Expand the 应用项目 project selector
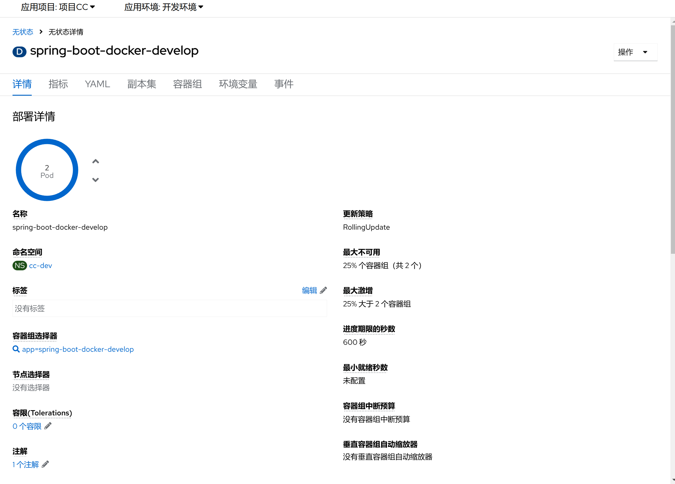The height and width of the screenshot is (484, 675). click(x=58, y=7)
